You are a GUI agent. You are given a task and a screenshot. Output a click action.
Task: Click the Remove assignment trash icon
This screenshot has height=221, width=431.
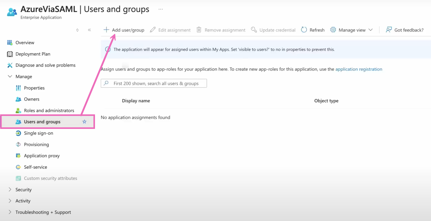coord(199,30)
